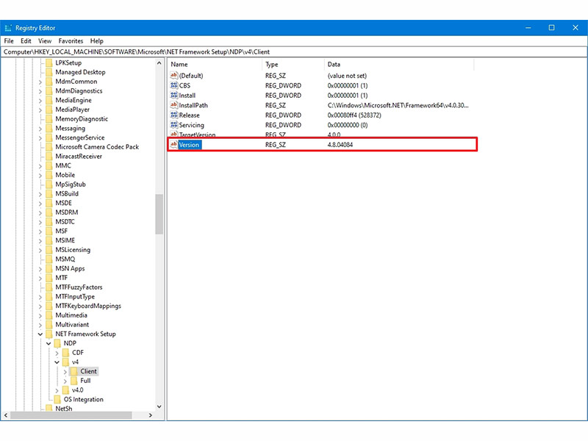
Task: Click the MSN Apps folder icon
Action: coord(49,268)
